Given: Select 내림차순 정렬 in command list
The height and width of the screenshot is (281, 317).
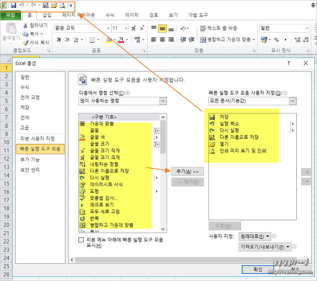Looking at the screenshot, I should point(120,164).
